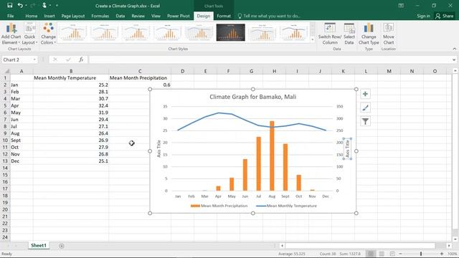
Task: Open the Formulas tab
Action: pyautogui.click(x=100, y=16)
